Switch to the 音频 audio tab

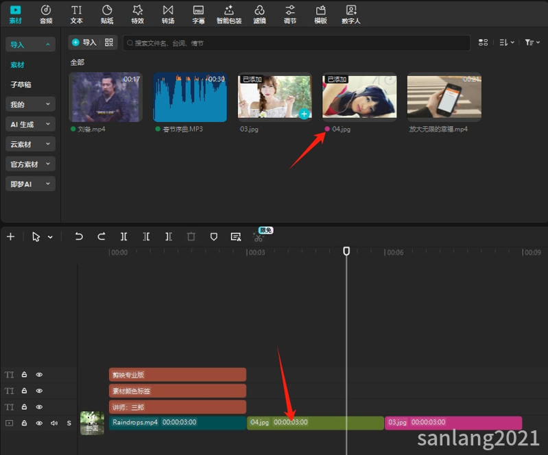click(46, 14)
